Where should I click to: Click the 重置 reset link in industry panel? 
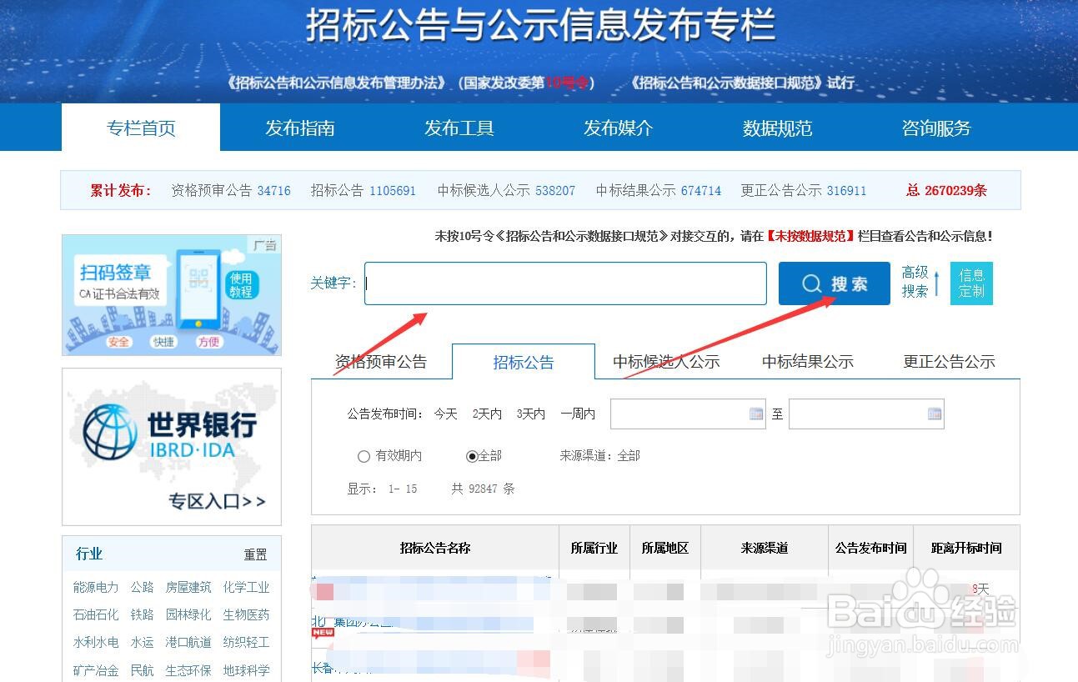tap(258, 554)
